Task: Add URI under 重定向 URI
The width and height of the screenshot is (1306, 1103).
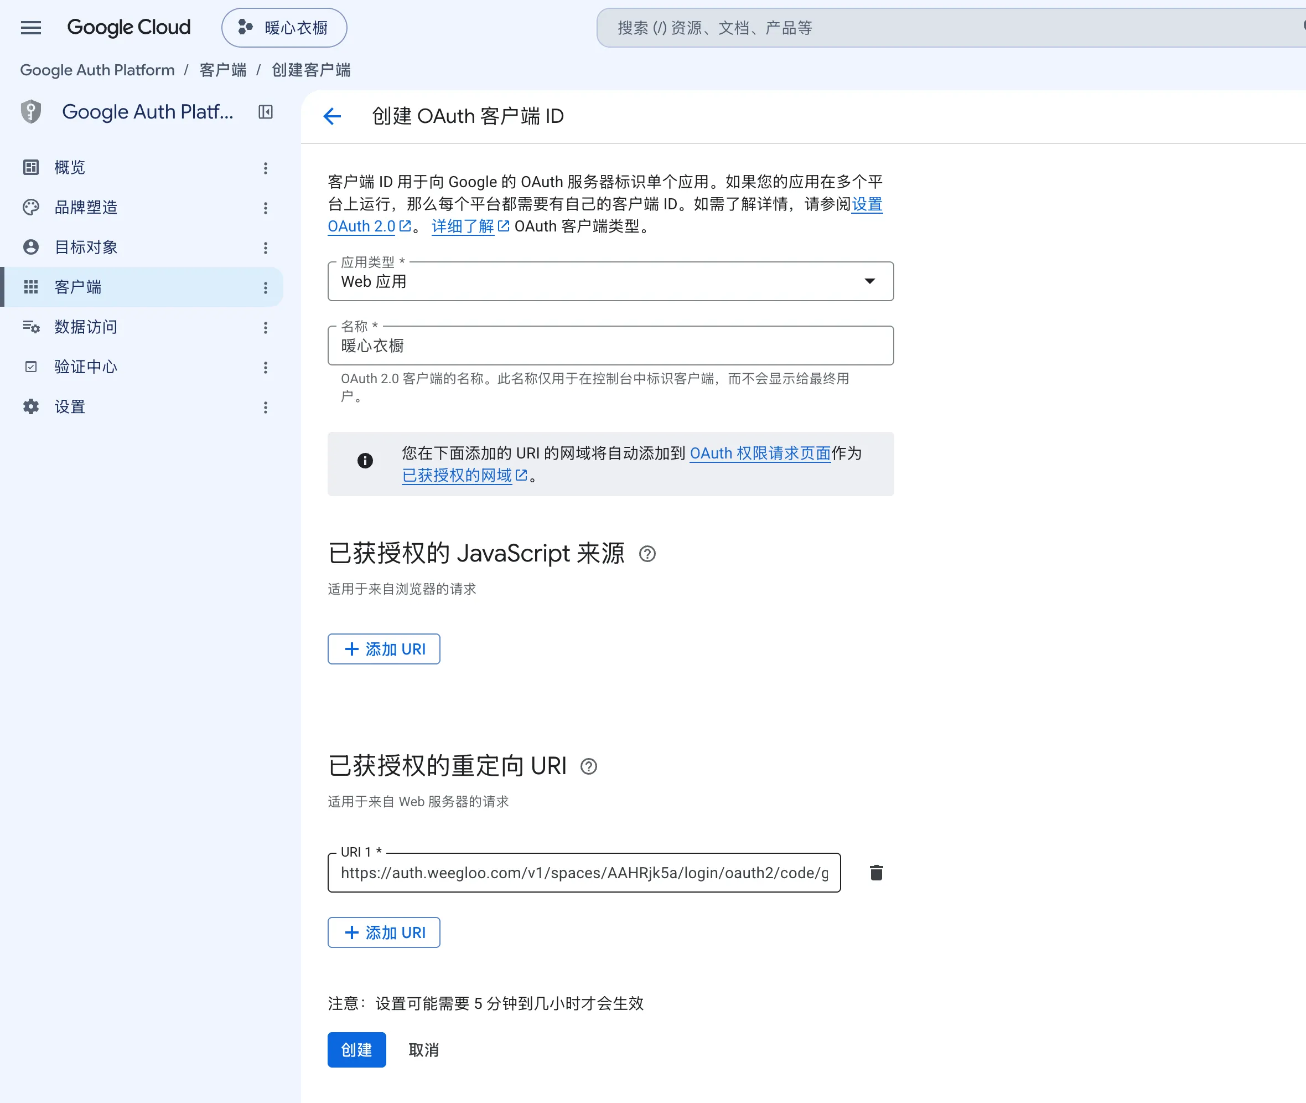Action: click(383, 933)
